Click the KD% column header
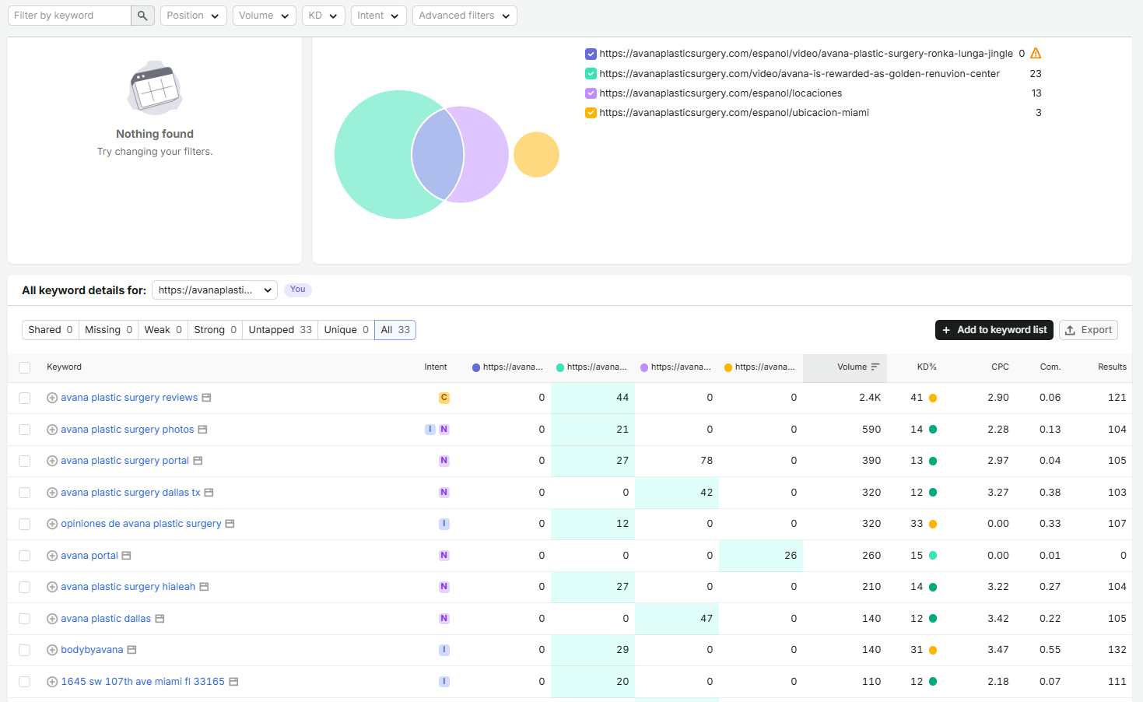This screenshot has height=702, width=1143. 927,367
